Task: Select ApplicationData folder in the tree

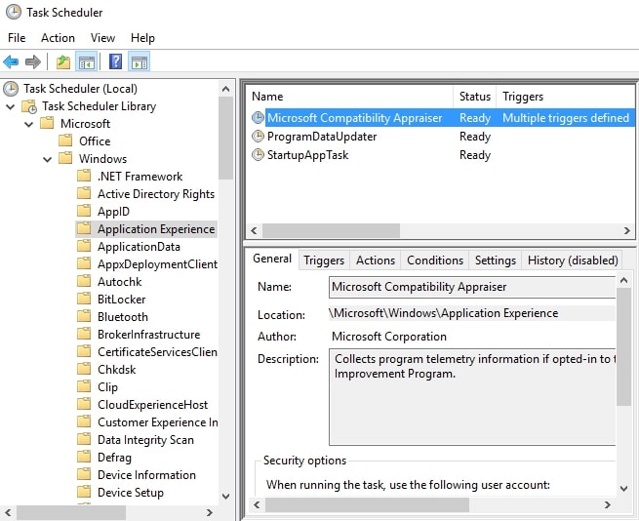Action: 139,247
